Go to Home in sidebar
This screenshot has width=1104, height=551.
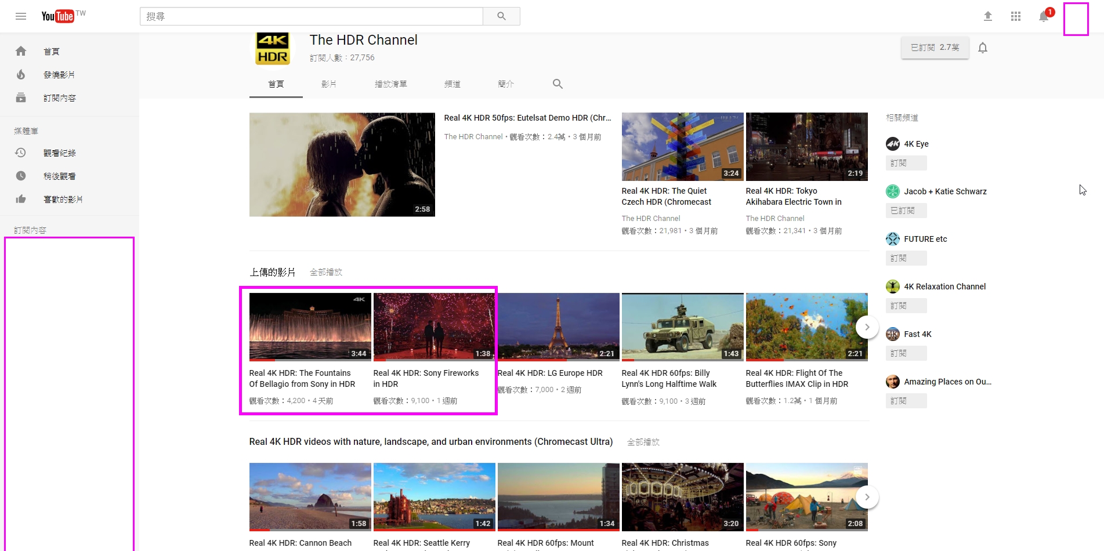[x=70, y=51]
